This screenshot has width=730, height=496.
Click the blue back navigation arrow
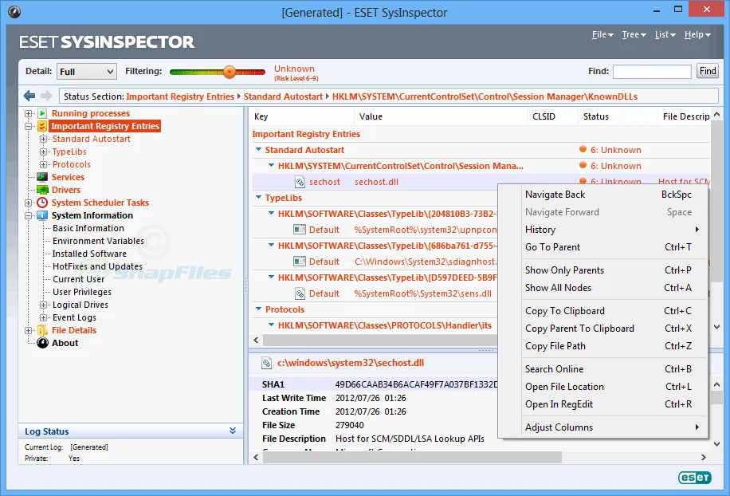click(x=29, y=96)
